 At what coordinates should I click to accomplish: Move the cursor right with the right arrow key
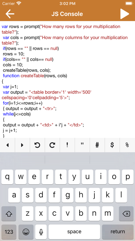[x=22, y=145]
